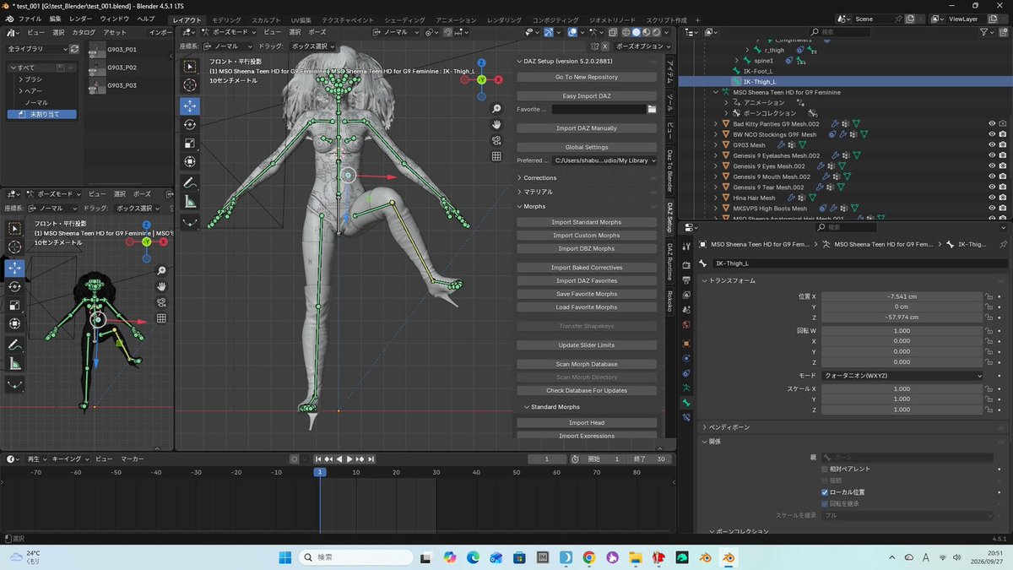Lock the スケール Z value
This screenshot has width=1013, height=570.
tap(988, 410)
